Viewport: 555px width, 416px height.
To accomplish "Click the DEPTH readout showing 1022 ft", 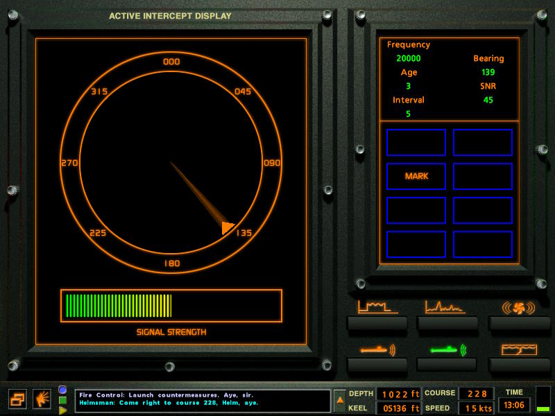I will [x=398, y=393].
